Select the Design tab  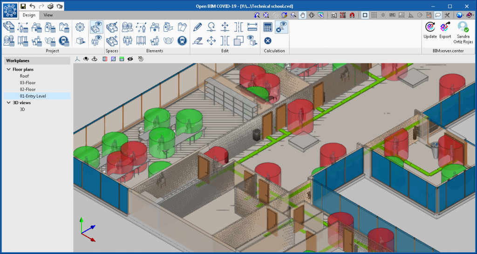click(x=28, y=15)
